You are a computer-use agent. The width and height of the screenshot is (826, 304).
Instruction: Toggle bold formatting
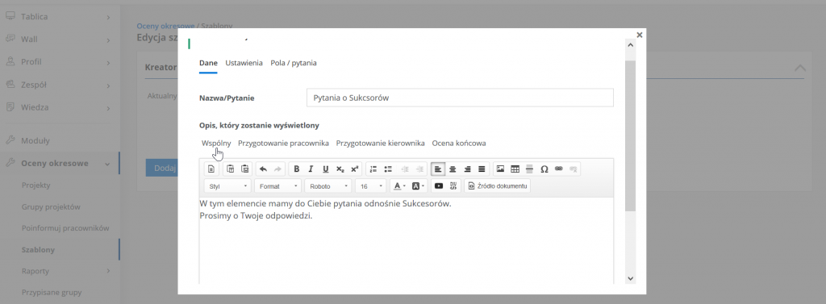(x=297, y=169)
